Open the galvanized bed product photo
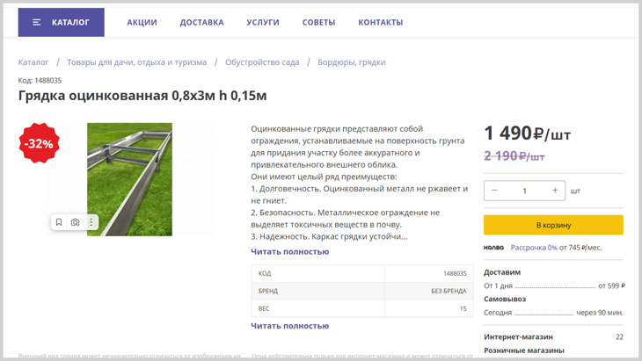 point(129,179)
